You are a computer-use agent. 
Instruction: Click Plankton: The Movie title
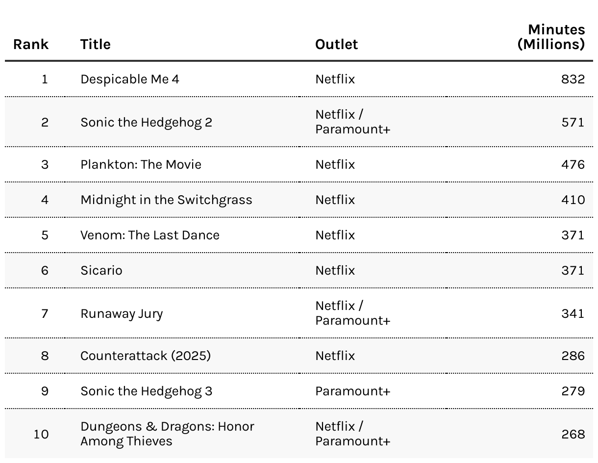[141, 164]
